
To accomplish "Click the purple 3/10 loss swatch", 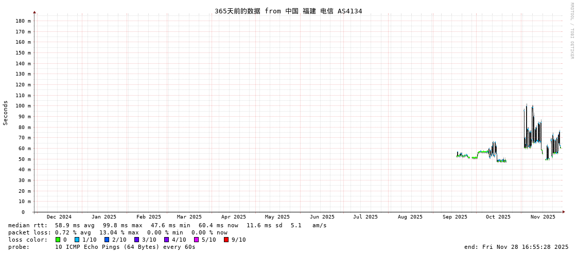I will [137, 240].
